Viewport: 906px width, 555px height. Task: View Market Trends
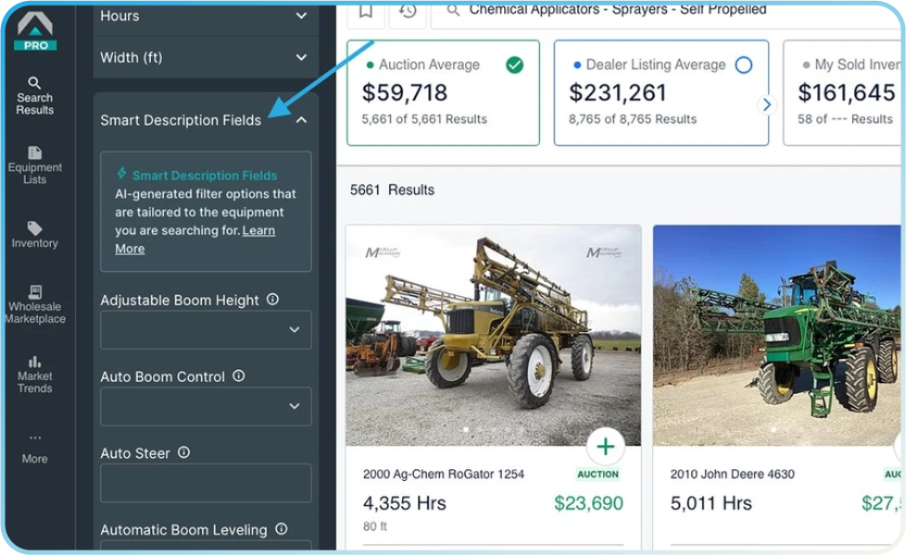(x=34, y=375)
